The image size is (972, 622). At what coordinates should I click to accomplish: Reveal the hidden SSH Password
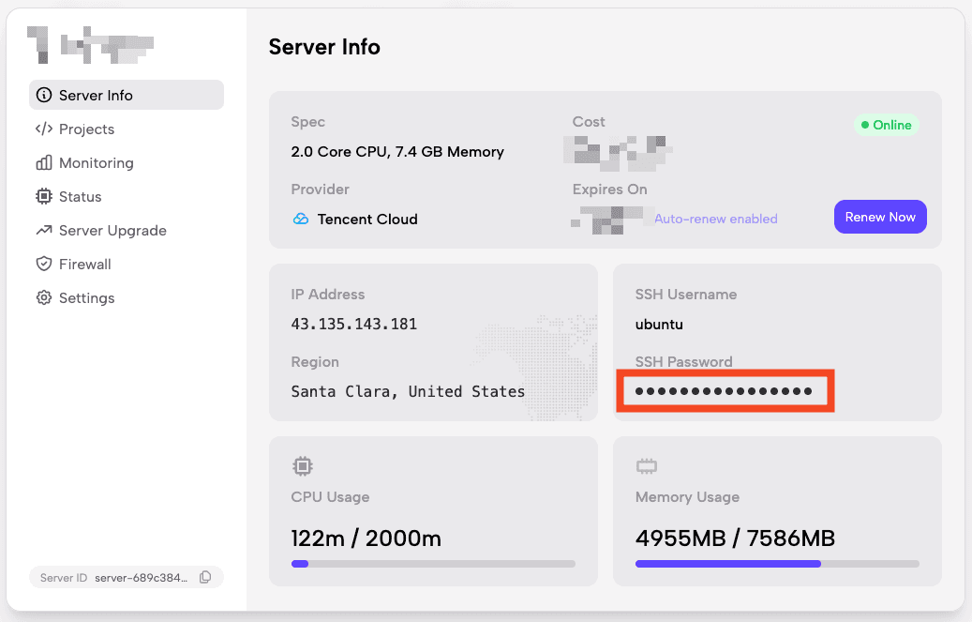click(x=725, y=391)
